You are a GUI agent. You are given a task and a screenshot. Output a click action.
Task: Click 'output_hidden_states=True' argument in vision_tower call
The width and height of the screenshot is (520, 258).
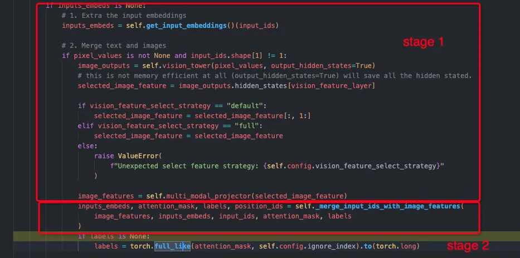pos(322,66)
